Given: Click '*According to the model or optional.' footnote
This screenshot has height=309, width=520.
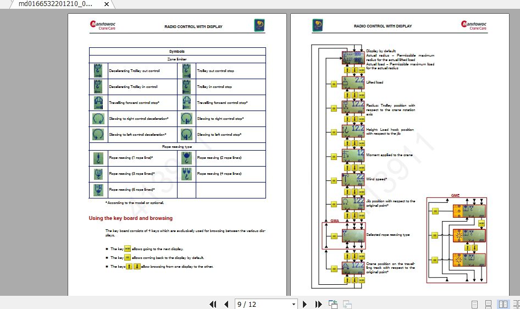Looking at the screenshot, I should (x=135, y=202).
